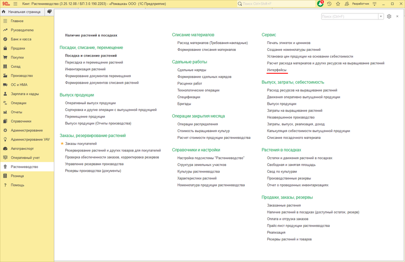Open Технологические операции
The width and height of the screenshot is (405, 262).
pos(198,90)
